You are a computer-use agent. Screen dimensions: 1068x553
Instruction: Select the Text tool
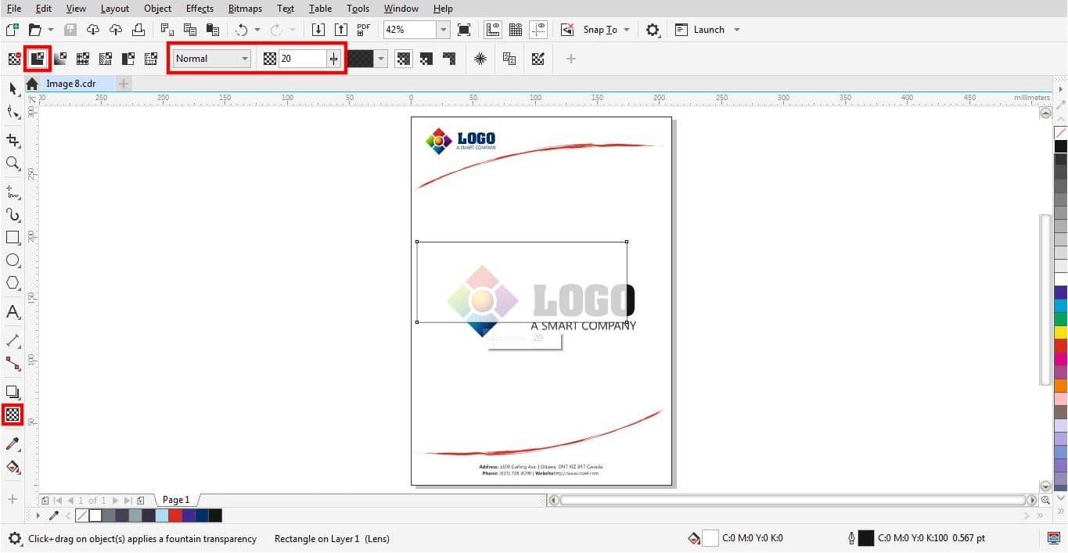(x=13, y=312)
